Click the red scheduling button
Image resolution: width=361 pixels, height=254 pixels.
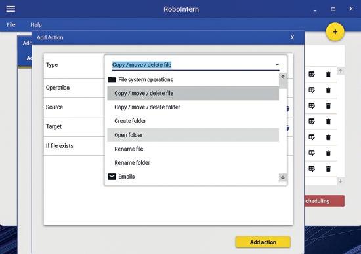[325, 201]
